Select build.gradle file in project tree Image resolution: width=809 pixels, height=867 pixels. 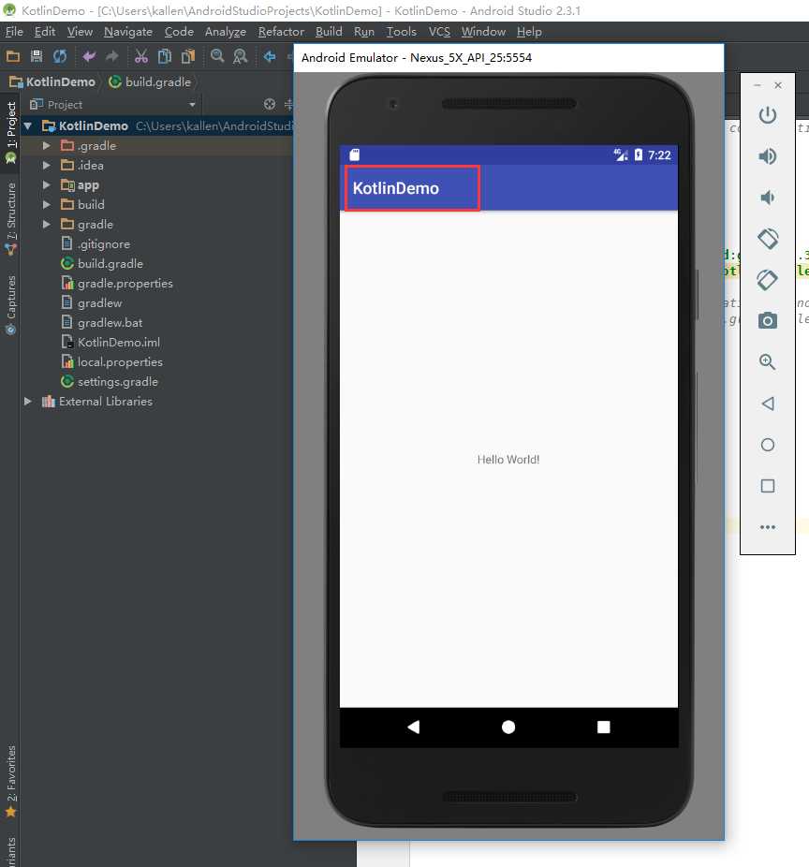(x=110, y=264)
